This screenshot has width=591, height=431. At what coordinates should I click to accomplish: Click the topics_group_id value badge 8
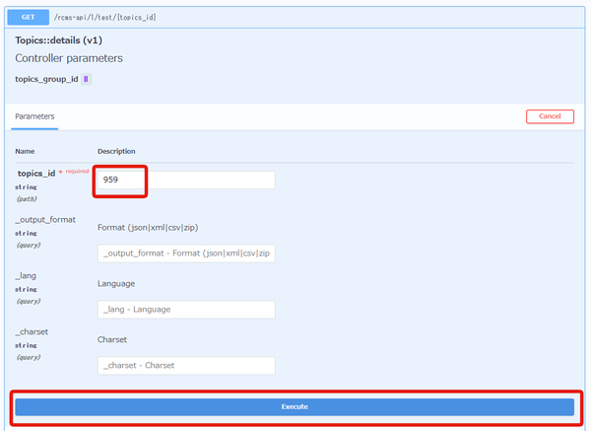click(87, 79)
